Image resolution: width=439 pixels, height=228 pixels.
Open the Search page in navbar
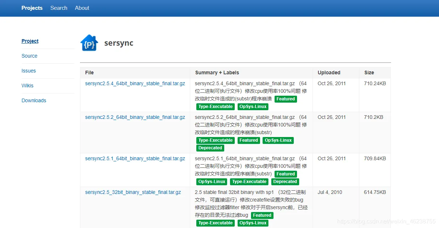coord(59,8)
